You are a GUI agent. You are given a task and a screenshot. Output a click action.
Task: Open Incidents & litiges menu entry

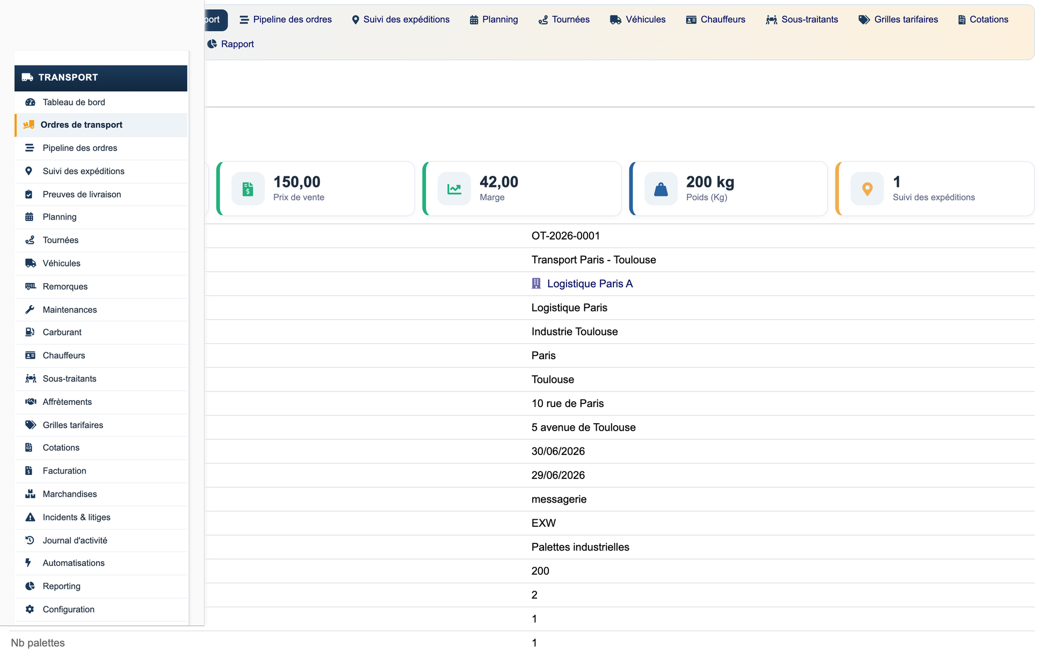(101, 517)
